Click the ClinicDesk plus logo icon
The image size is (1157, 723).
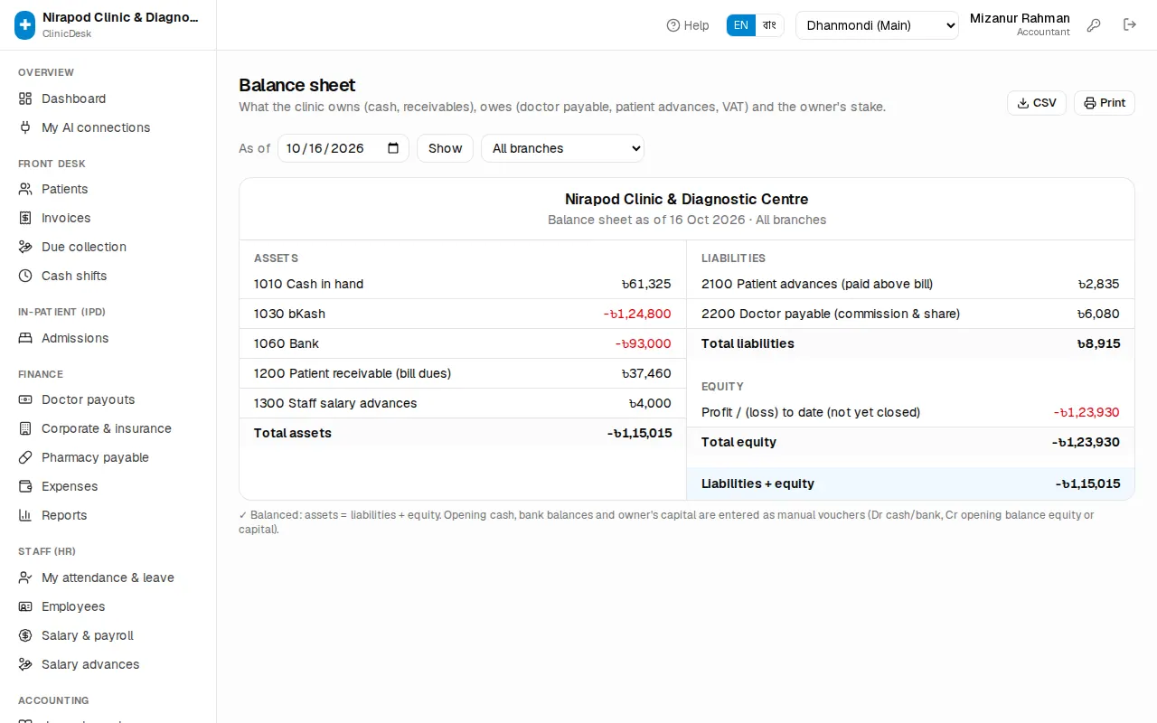tap(25, 25)
